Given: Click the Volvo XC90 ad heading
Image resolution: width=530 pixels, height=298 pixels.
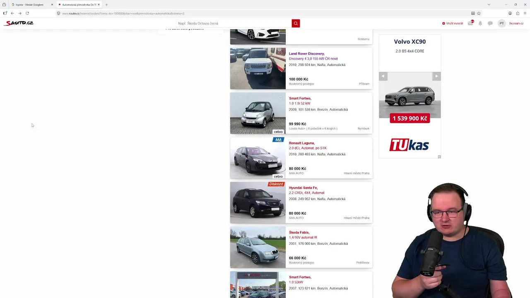Looking at the screenshot, I should [x=410, y=41].
